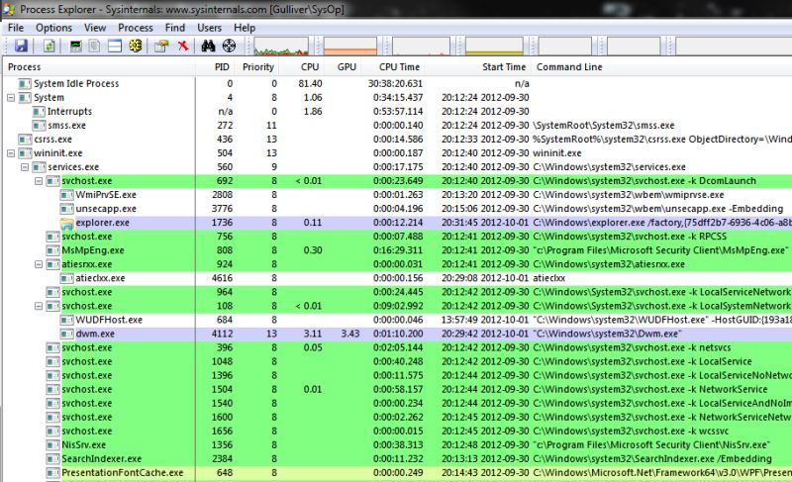The height and width of the screenshot is (482, 792).
Task: Collapse the atiesrxx.exe tree node
Action: pos(39,264)
